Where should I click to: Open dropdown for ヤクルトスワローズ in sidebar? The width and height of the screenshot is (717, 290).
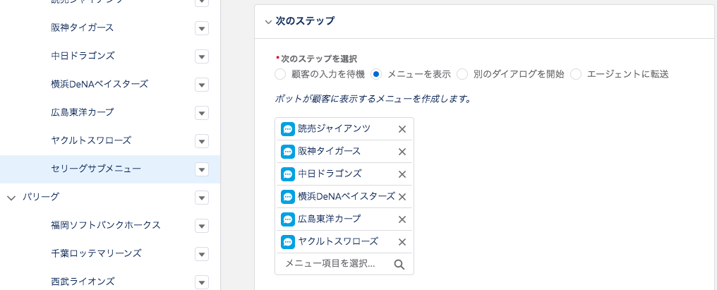click(x=202, y=141)
